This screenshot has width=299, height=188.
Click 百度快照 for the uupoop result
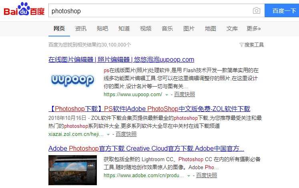click(x=185, y=95)
